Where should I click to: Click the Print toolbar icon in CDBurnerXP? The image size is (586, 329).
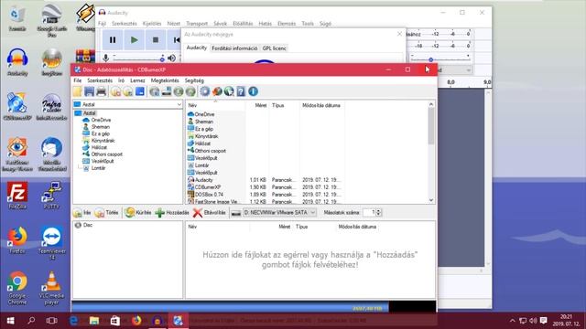point(102,91)
